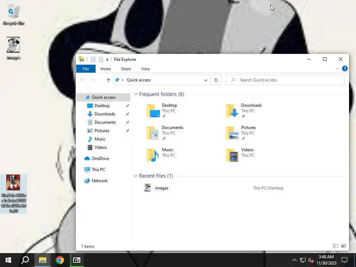This screenshot has height=267, width=356.
Task: Select Desktop in the navigation pane
Action: [x=102, y=106]
